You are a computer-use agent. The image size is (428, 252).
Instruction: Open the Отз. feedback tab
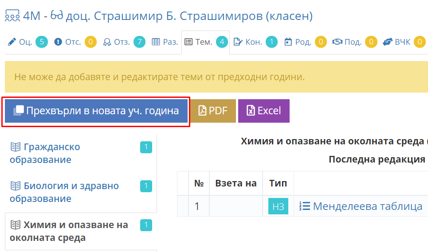[124, 42]
